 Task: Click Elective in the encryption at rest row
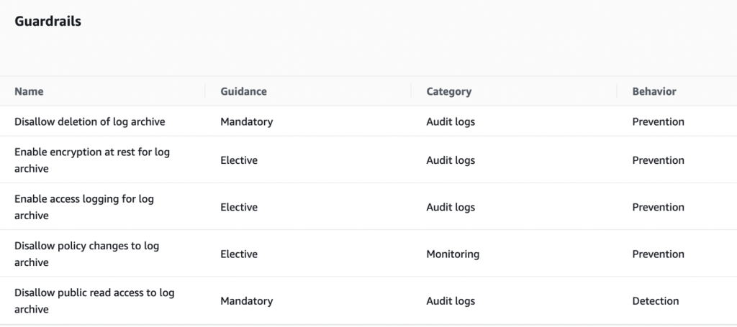point(239,160)
